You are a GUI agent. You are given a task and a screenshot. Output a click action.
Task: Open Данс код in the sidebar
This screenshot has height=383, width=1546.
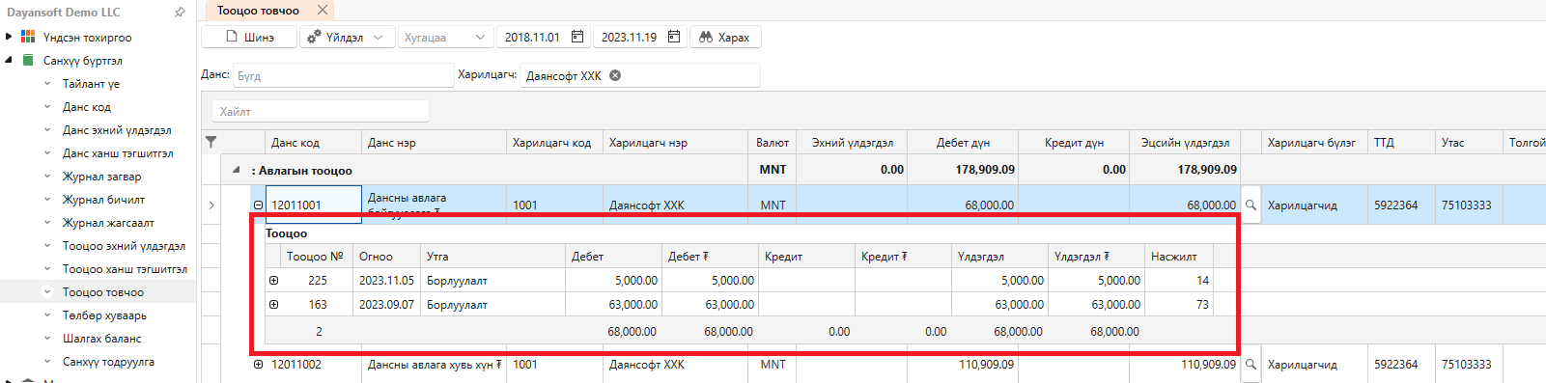(87, 107)
